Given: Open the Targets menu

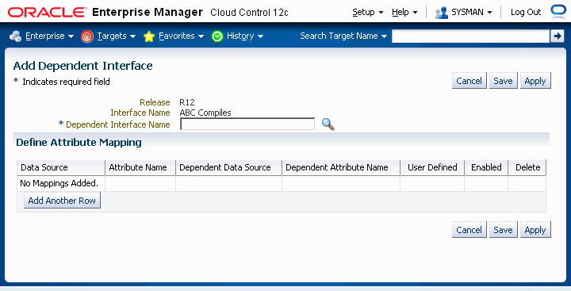Looking at the screenshot, I should (116, 36).
